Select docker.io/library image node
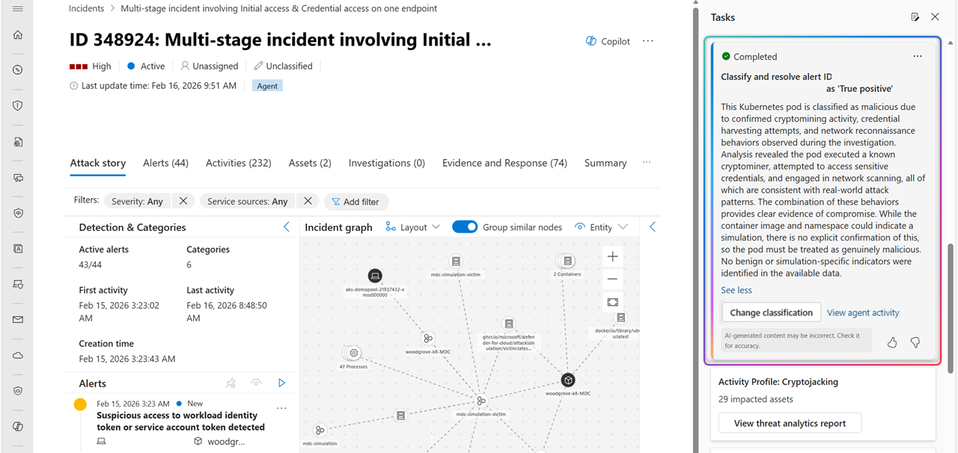 coord(621,318)
